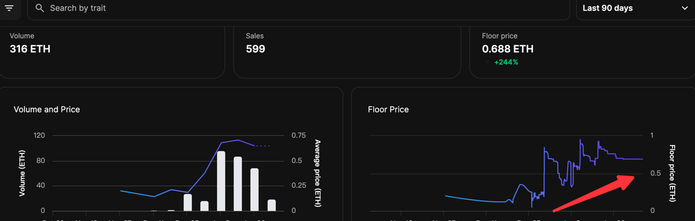Click the up arrow beside +244%
This screenshot has width=695, height=221.
pyautogui.click(x=487, y=62)
